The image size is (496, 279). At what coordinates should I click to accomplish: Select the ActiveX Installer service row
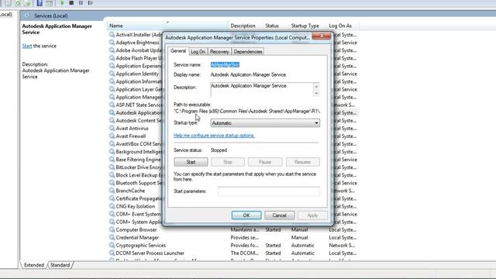136,34
